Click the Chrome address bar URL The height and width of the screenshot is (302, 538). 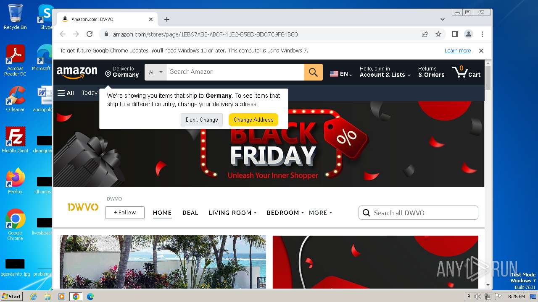[205, 34]
